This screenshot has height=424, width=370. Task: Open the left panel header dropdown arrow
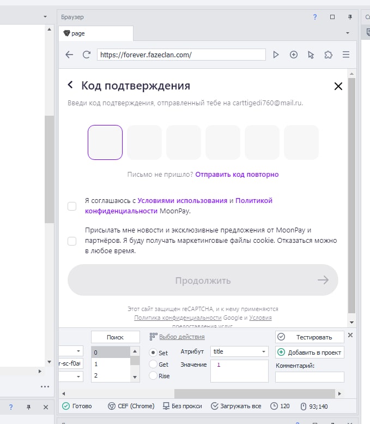45,17
